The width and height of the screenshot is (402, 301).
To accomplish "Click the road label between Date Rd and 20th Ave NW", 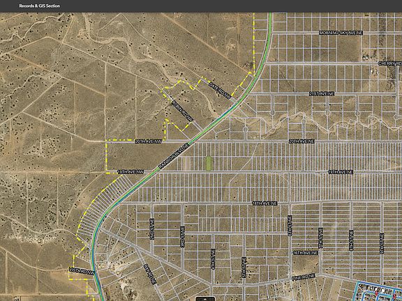I will 182,111.
